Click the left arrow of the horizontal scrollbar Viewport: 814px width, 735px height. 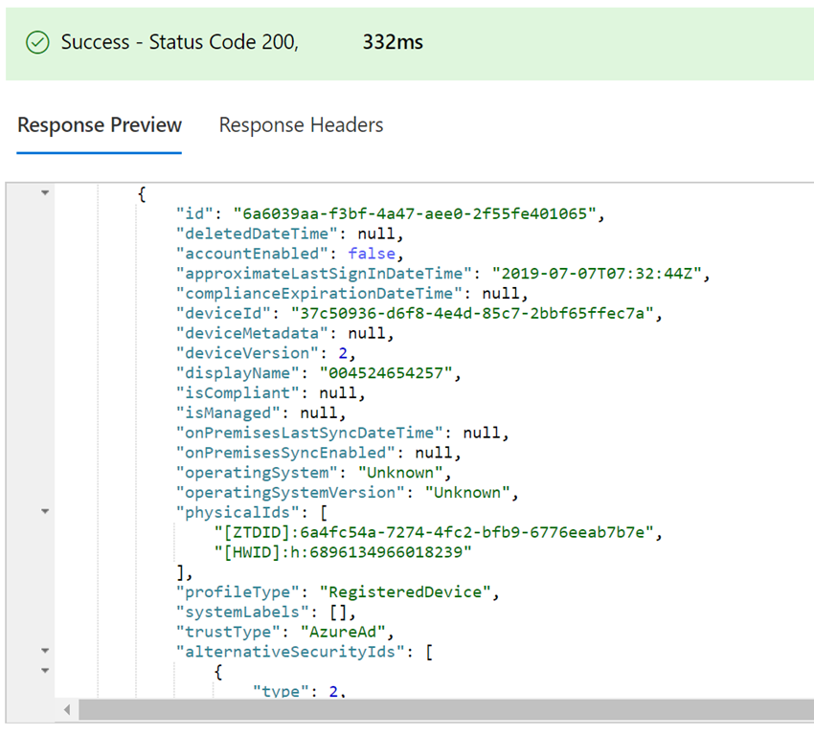tap(66, 709)
